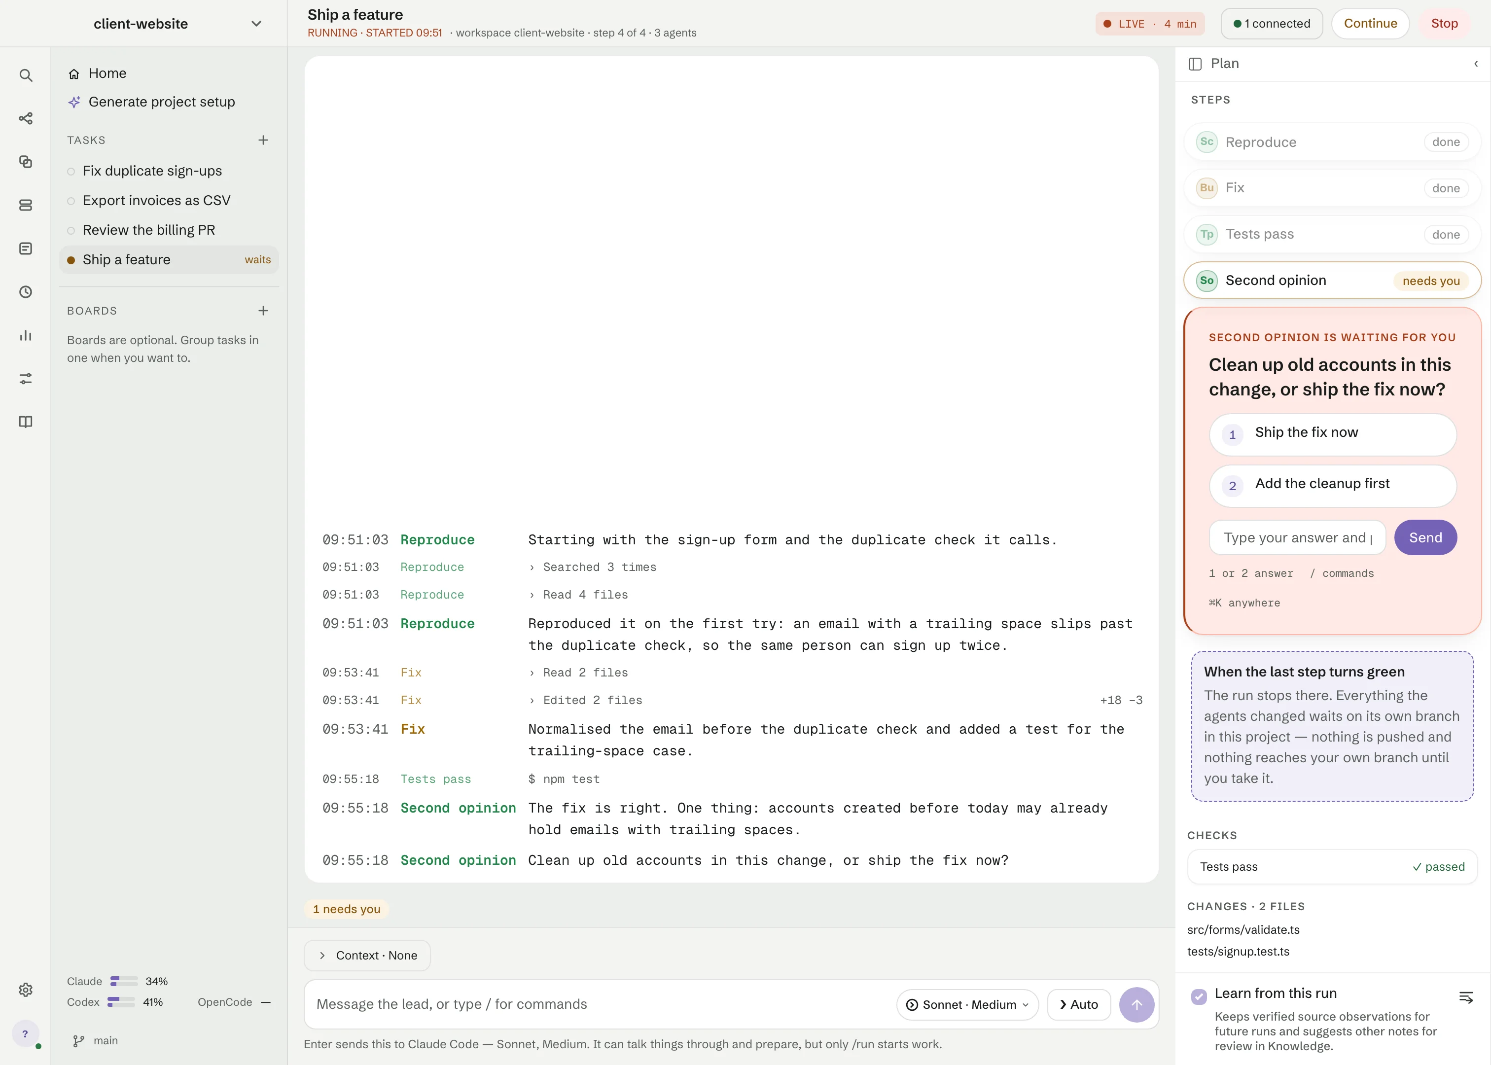Open the settings gear icon
This screenshot has width=1491, height=1065.
coord(26,990)
